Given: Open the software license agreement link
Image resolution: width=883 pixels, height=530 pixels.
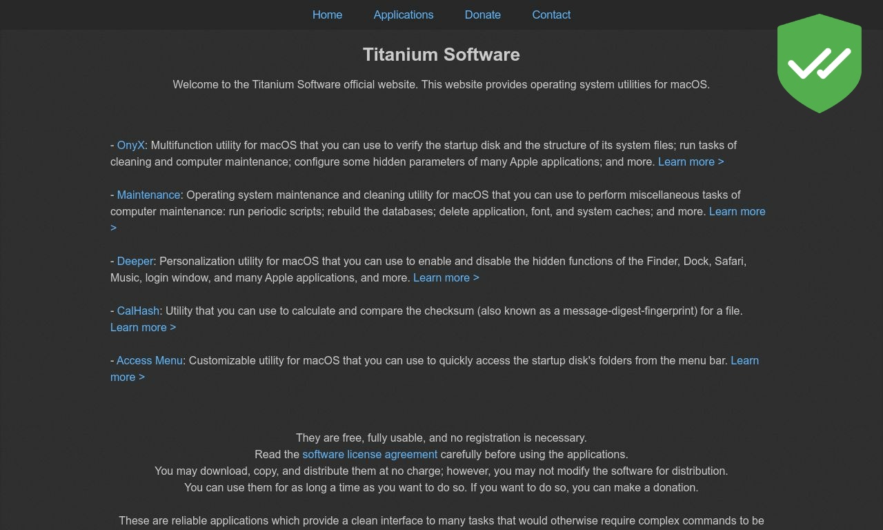Looking at the screenshot, I should tap(370, 454).
